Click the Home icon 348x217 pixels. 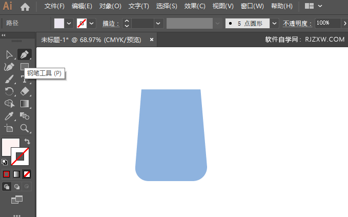coord(25,7)
